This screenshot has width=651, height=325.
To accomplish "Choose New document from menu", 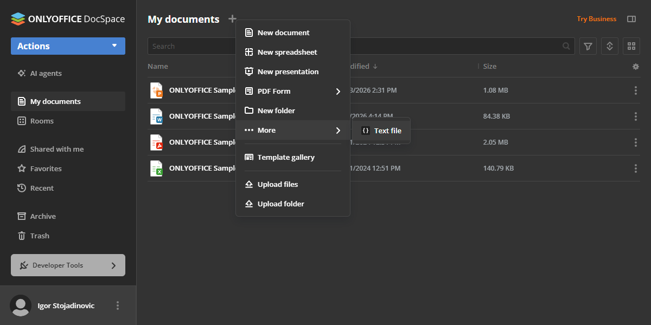I will (293, 32).
